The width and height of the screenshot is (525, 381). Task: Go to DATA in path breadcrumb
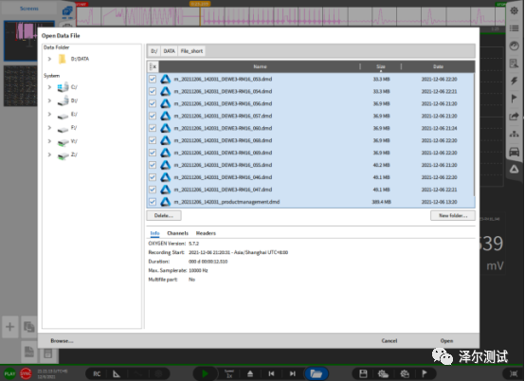(169, 51)
